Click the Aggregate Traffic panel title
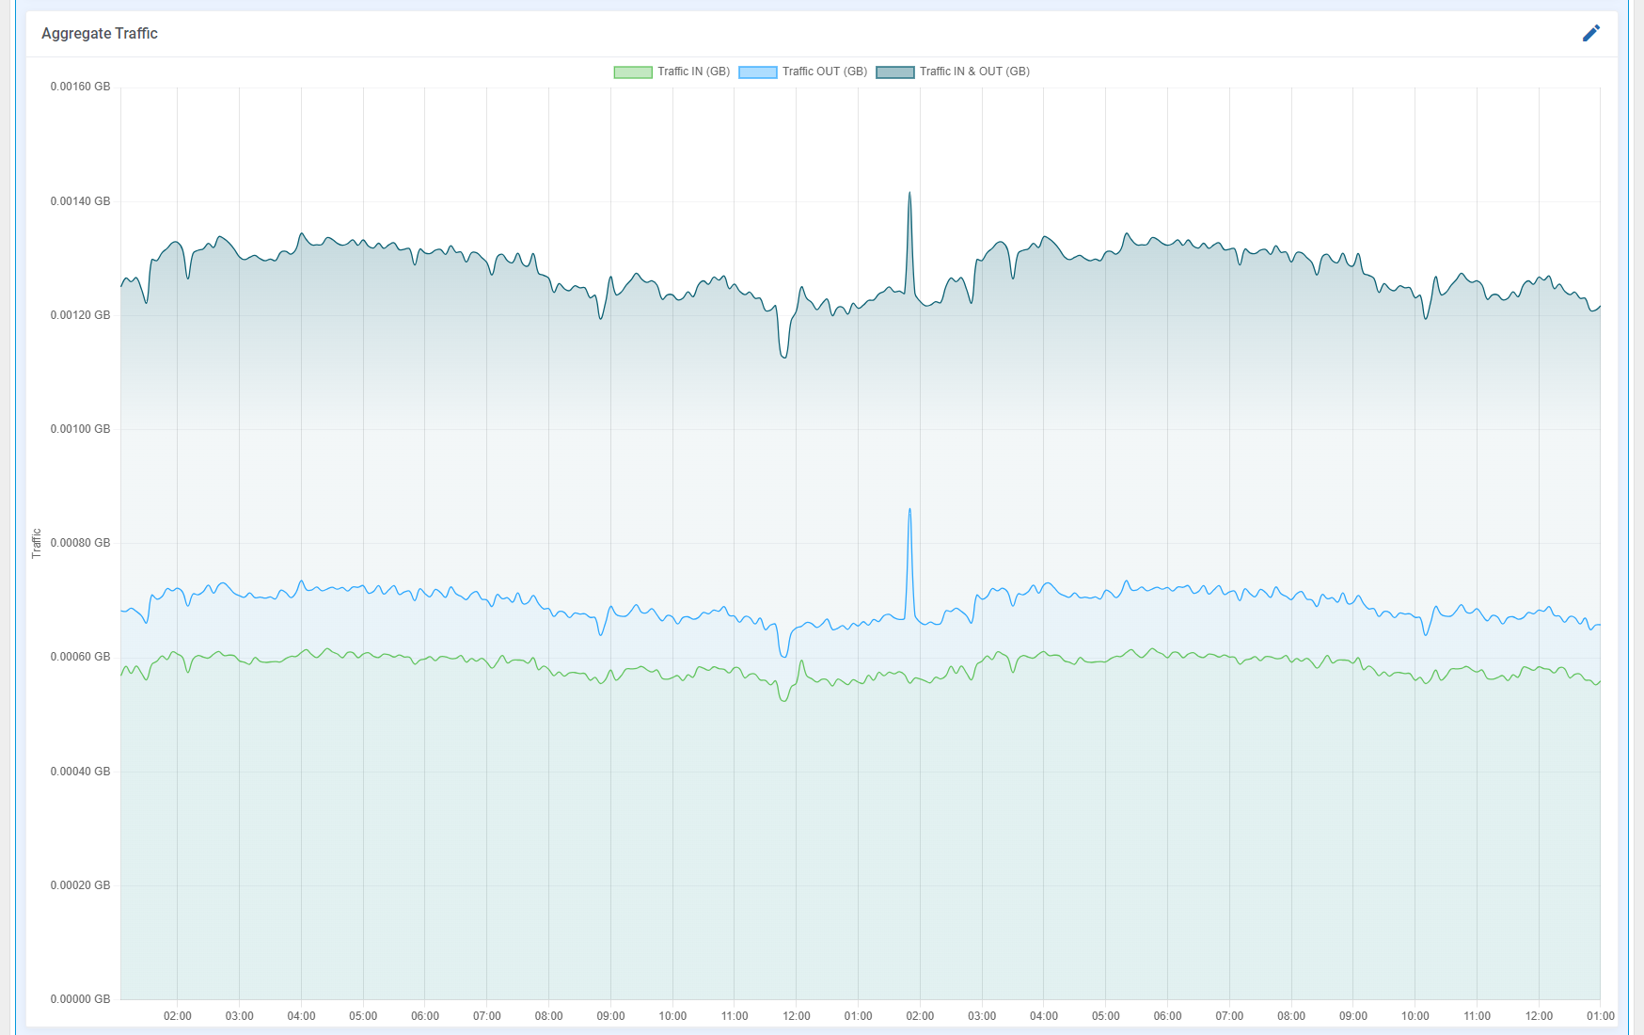 click(100, 33)
